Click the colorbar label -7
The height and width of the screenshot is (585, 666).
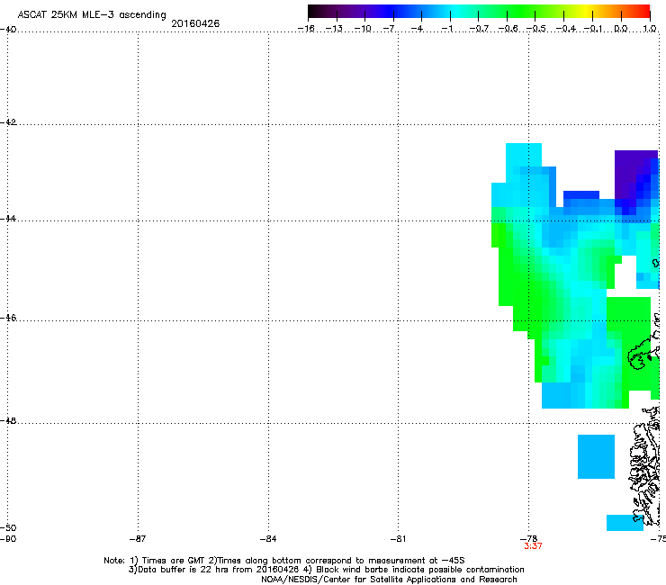pos(389,29)
